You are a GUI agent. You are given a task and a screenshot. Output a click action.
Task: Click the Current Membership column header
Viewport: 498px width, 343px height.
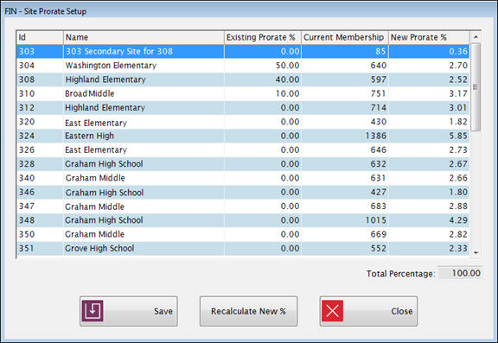[345, 37]
